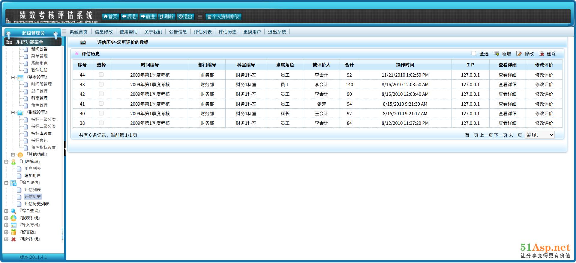Expand the 其他功能 tree node
The height and width of the screenshot is (263, 576).
(x=13, y=155)
